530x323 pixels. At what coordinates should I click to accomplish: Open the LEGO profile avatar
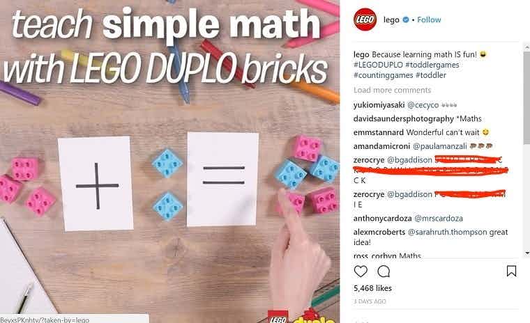365,19
